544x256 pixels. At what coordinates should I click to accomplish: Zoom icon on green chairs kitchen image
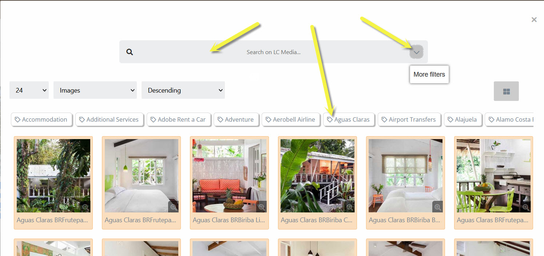click(525, 207)
